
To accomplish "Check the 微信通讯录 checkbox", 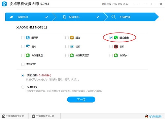I will pyautogui.click(x=23, y=55).
